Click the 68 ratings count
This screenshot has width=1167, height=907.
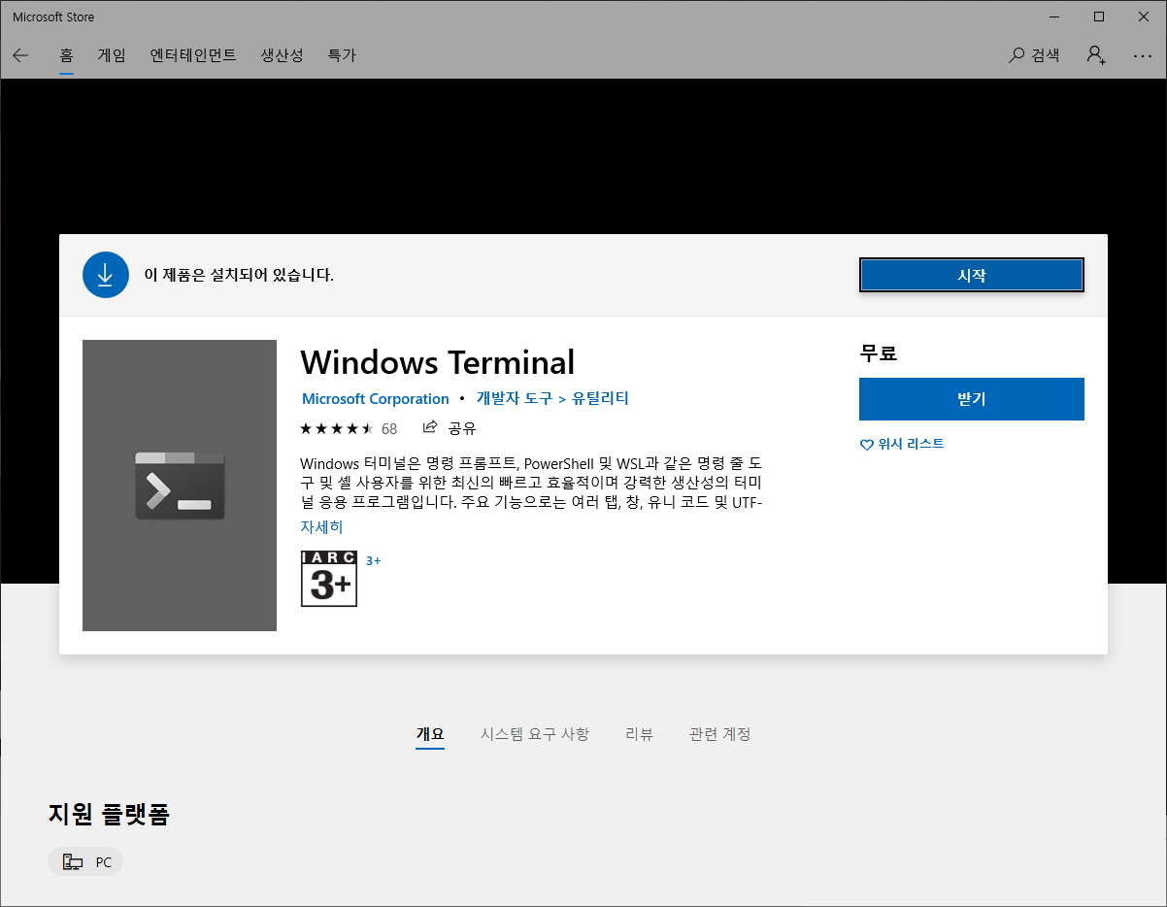(x=389, y=428)
